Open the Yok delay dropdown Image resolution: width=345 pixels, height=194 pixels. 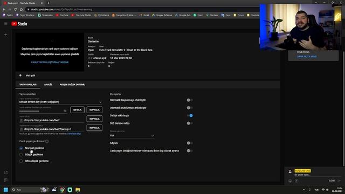[x=132, y=136]
